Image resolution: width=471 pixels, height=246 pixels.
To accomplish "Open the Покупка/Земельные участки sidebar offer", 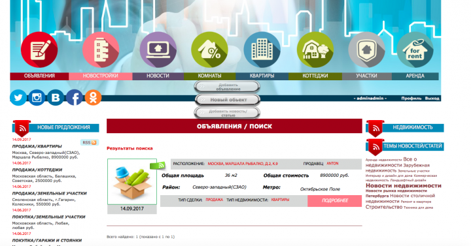I will tap(48, 217).
